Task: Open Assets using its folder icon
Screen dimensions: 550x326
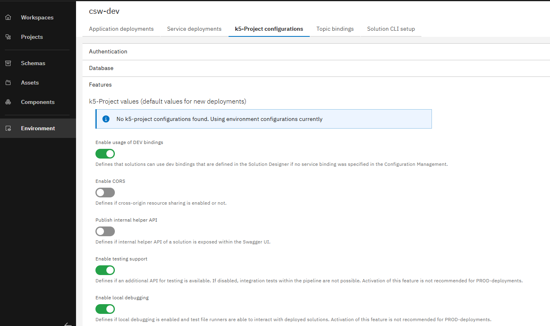Action: pos(8,83)
